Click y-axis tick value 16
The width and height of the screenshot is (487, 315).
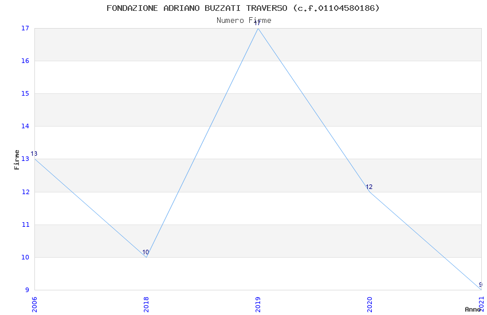tap(25, 61)
